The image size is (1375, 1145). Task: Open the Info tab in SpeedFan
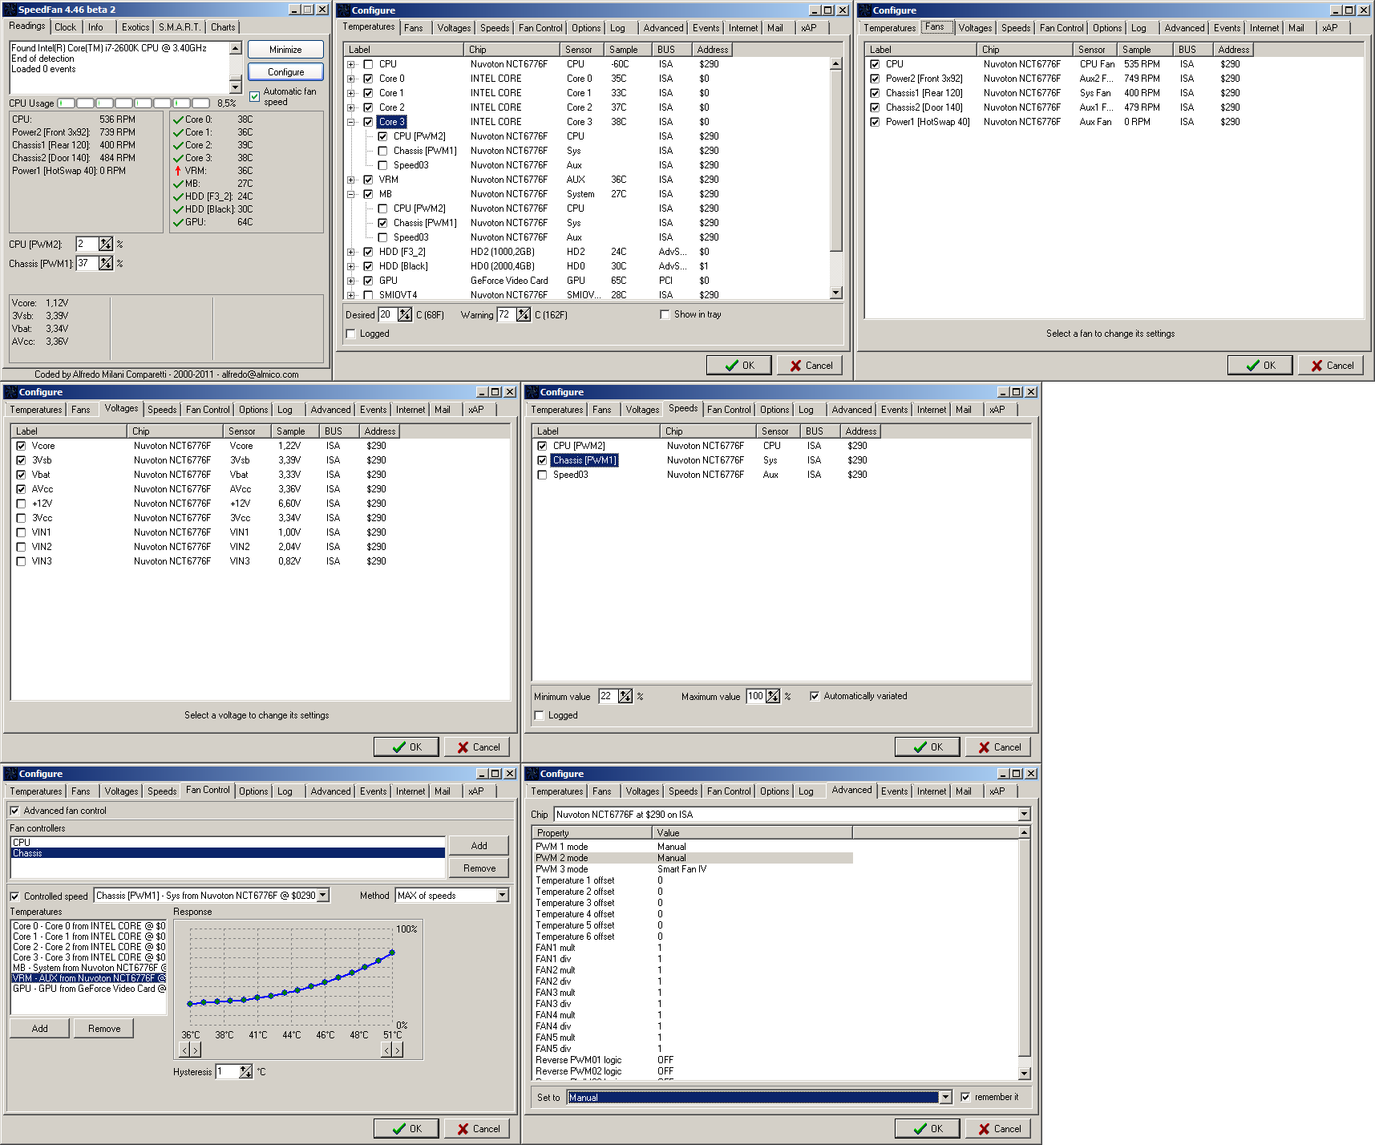click(95, 26)
